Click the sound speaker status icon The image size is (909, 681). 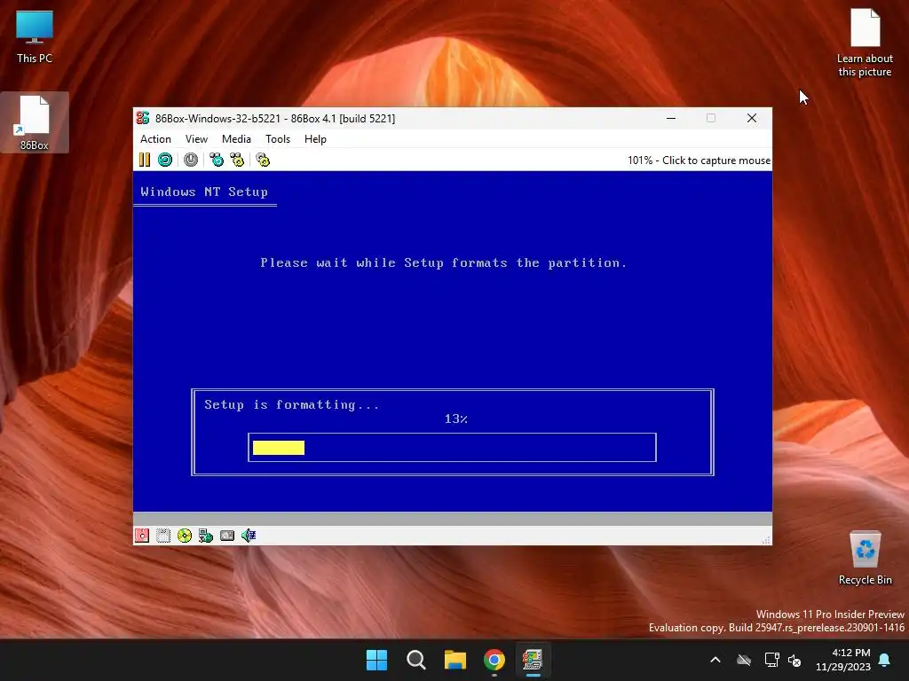tap(249, 536)
